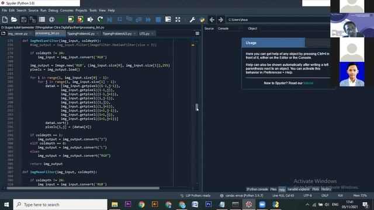The image size is (374, 210).
Task: Click conda environment status entry
Action: pyautogui.click(x=241, y=195)
